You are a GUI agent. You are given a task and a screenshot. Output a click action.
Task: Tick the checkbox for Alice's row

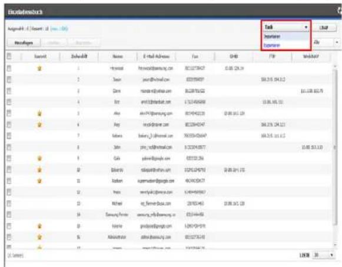(9, 113)
